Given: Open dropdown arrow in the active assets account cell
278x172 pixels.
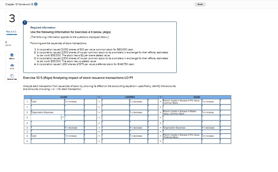Looking at the screenshot, I should point(63,117).
